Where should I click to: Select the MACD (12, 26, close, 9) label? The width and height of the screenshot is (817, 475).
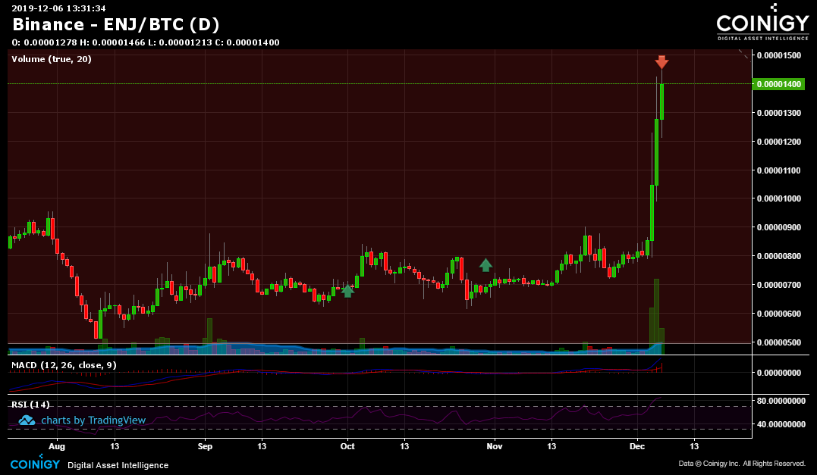tap(64, 365)
